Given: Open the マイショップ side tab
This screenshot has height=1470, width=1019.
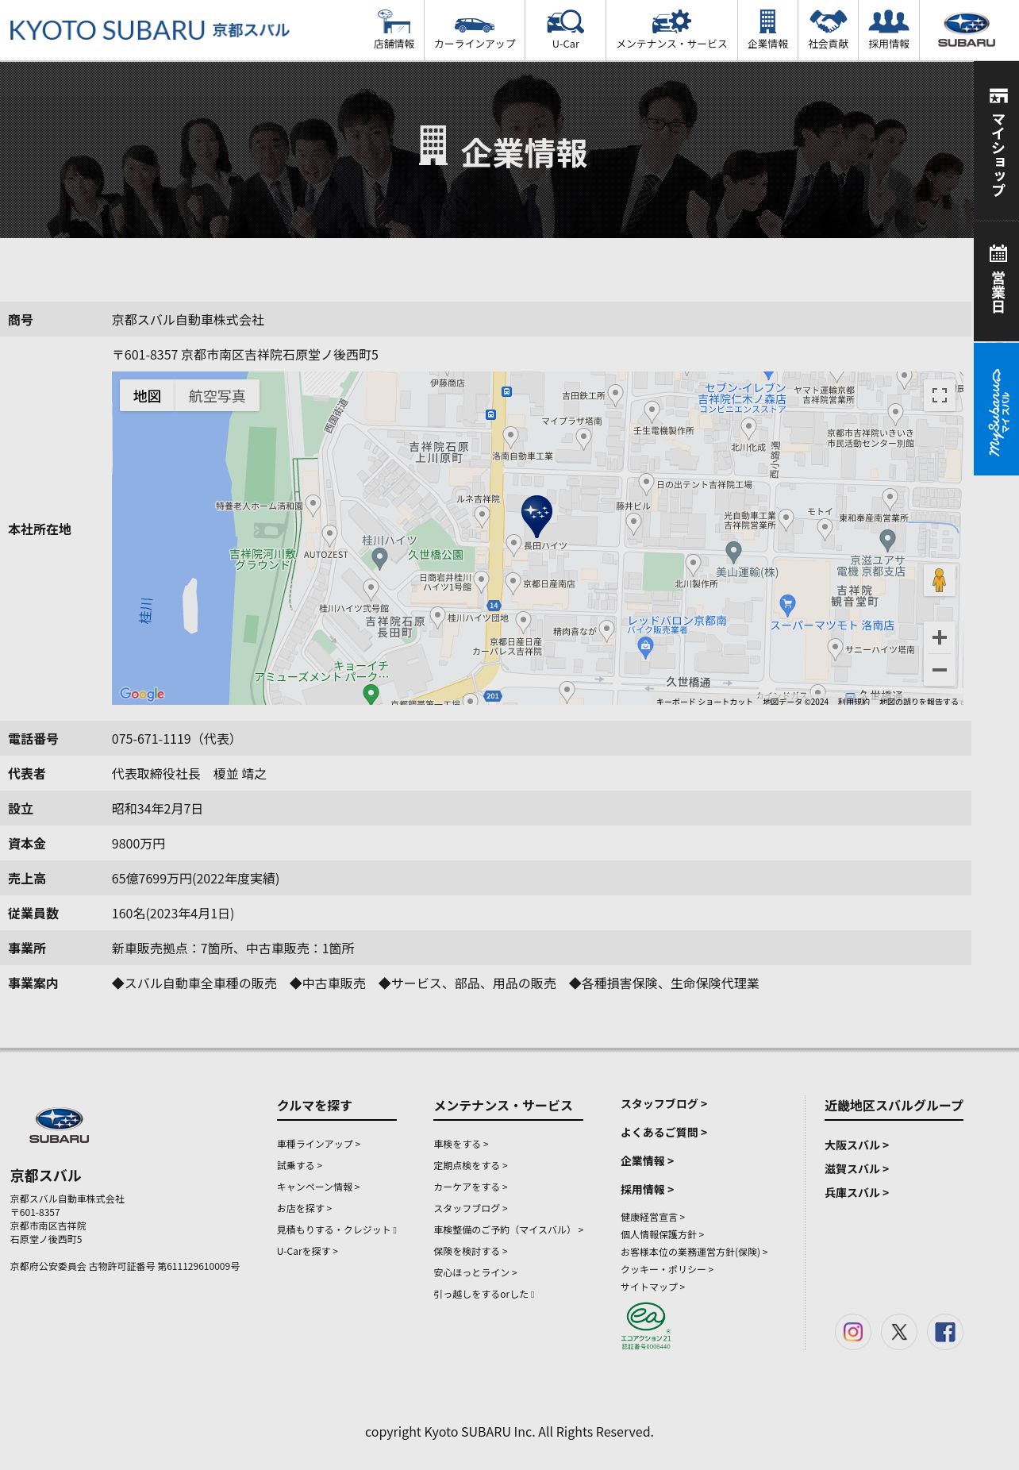Looking at the screenshot, I should tap(997, 141).
